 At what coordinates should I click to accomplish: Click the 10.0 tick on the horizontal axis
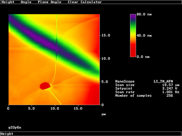tap(55, 108)
